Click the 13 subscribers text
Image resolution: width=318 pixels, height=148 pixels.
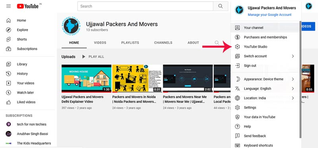(97, 30)
